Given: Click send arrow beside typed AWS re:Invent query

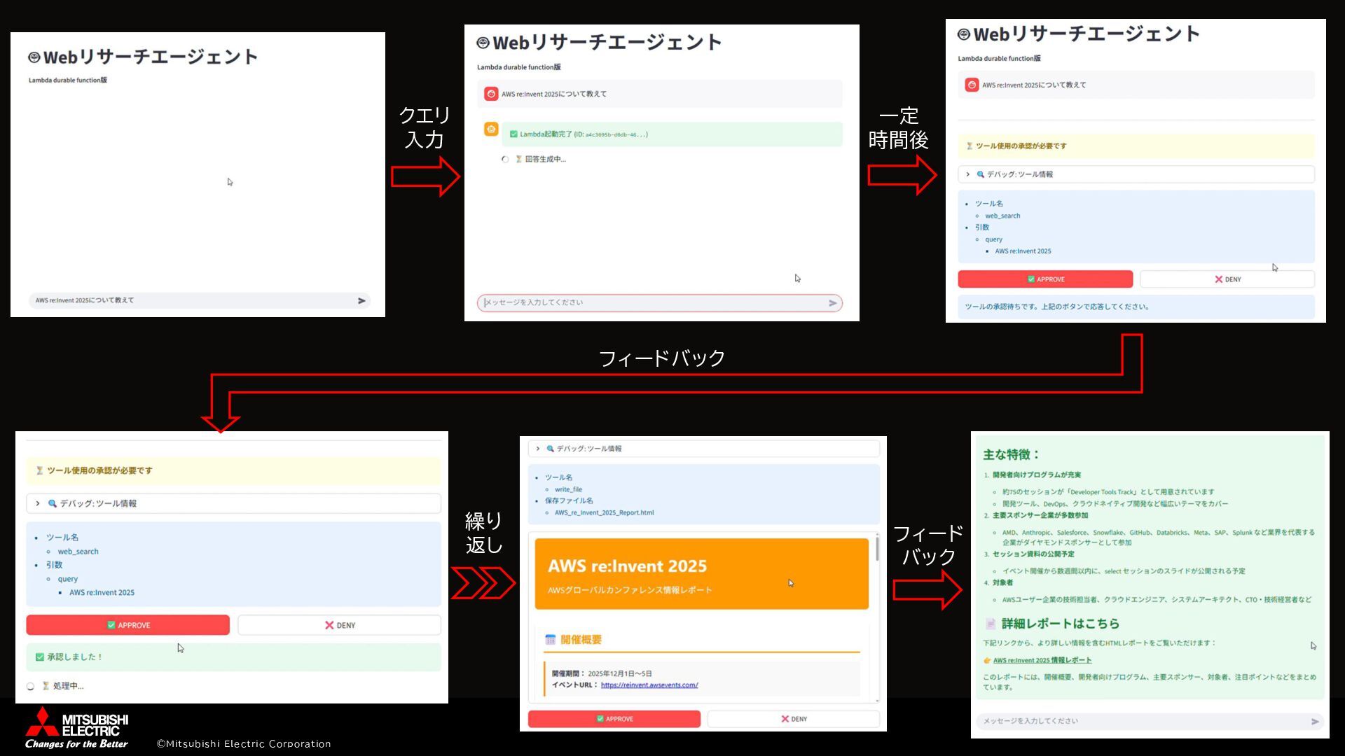Looking at the screenshot, I should click(361, 300).
